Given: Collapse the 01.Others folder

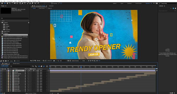Looking at the screenshot, I should [1, 23].
